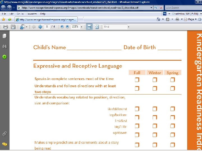
Task: Click the IE command bar print icon
Action: tap(177, 19)
